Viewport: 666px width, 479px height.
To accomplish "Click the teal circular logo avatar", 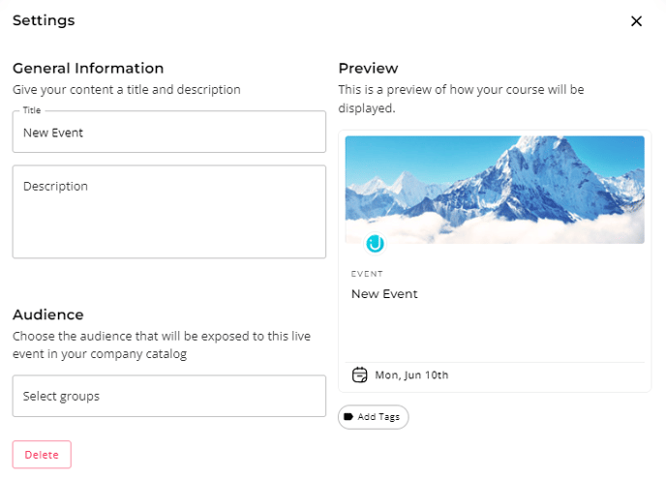I will click(x=375, y=244).
